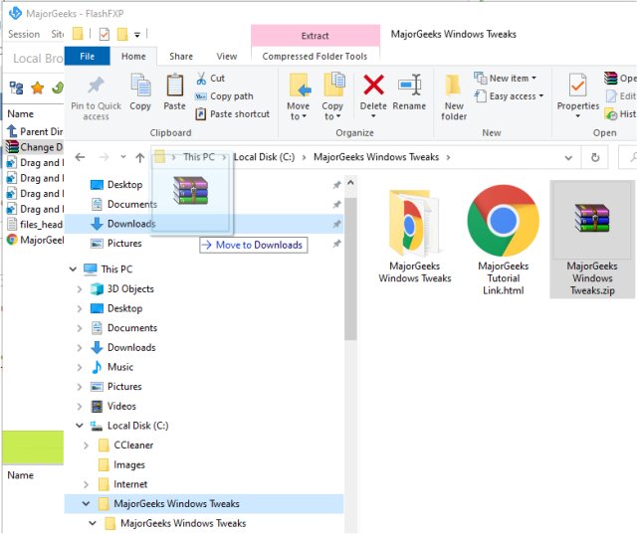This screenshot has height=534, width=637.
Task: Click the red Delete X icon
Action: 373,85
